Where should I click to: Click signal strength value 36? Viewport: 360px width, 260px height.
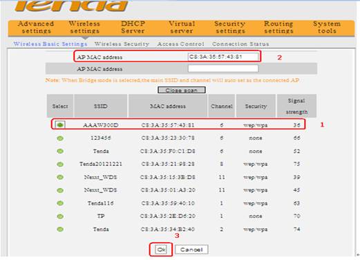coord(297,125)
